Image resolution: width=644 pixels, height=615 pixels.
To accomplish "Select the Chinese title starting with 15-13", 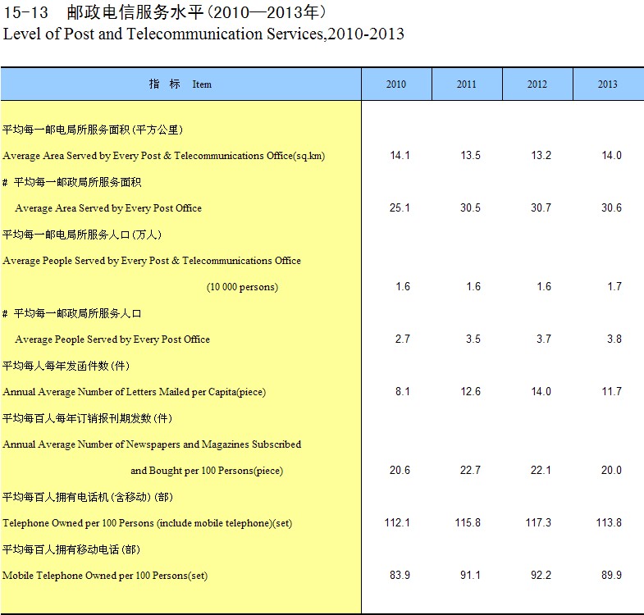I will 165,12.
